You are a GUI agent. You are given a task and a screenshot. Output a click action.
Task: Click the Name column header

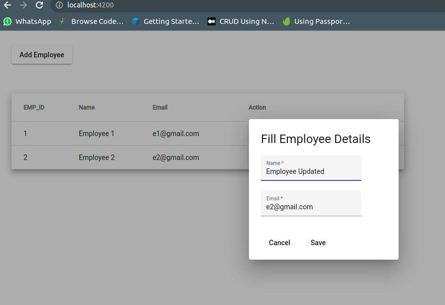pyautogui.click(x=87, y=108)
